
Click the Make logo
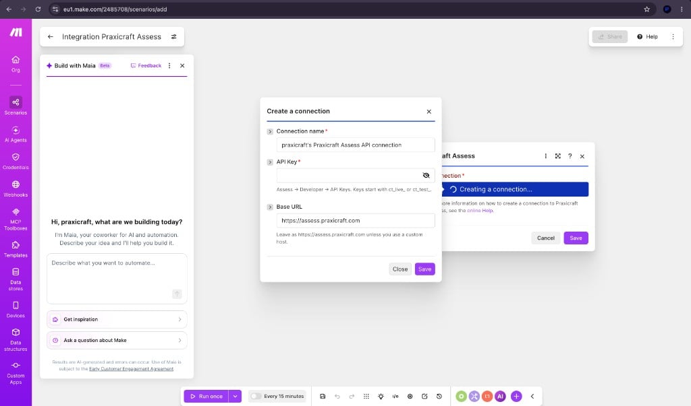16,32
